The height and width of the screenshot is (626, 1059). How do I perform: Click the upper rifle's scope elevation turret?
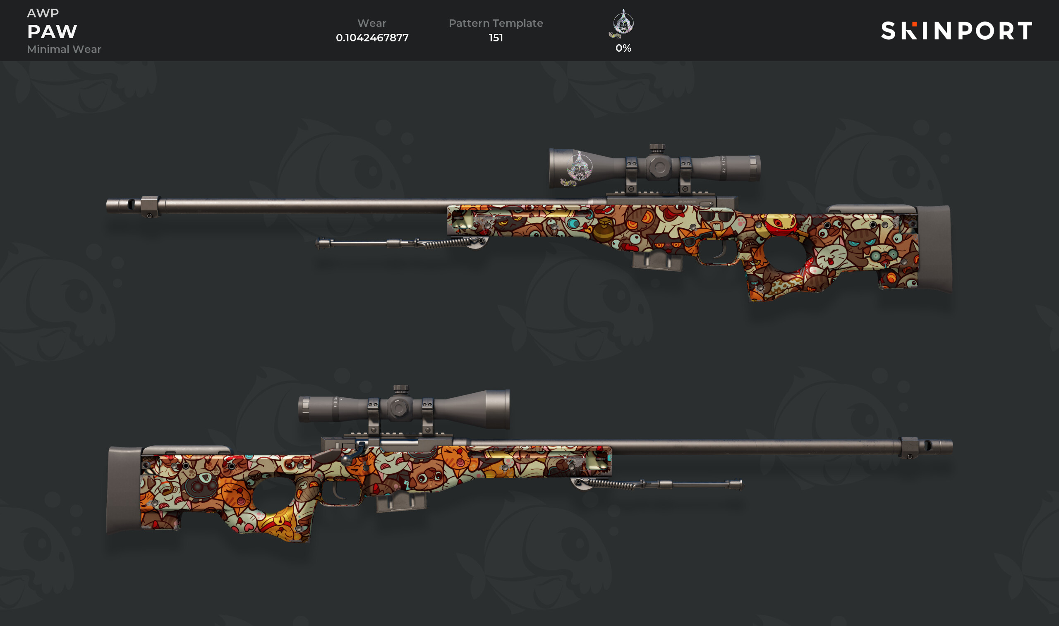[x=657, y=148]
